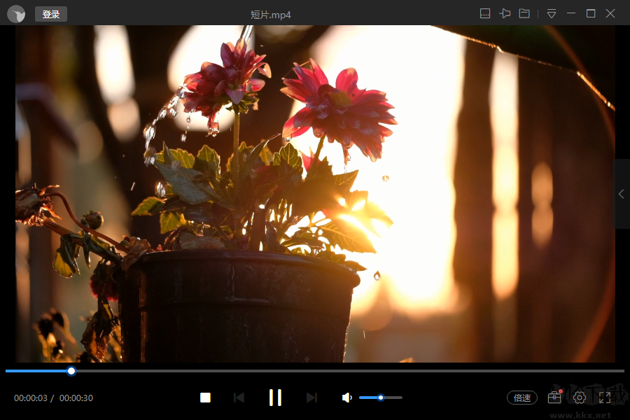
Task: Switch to mini mode window icon
Action: point(485,14)
